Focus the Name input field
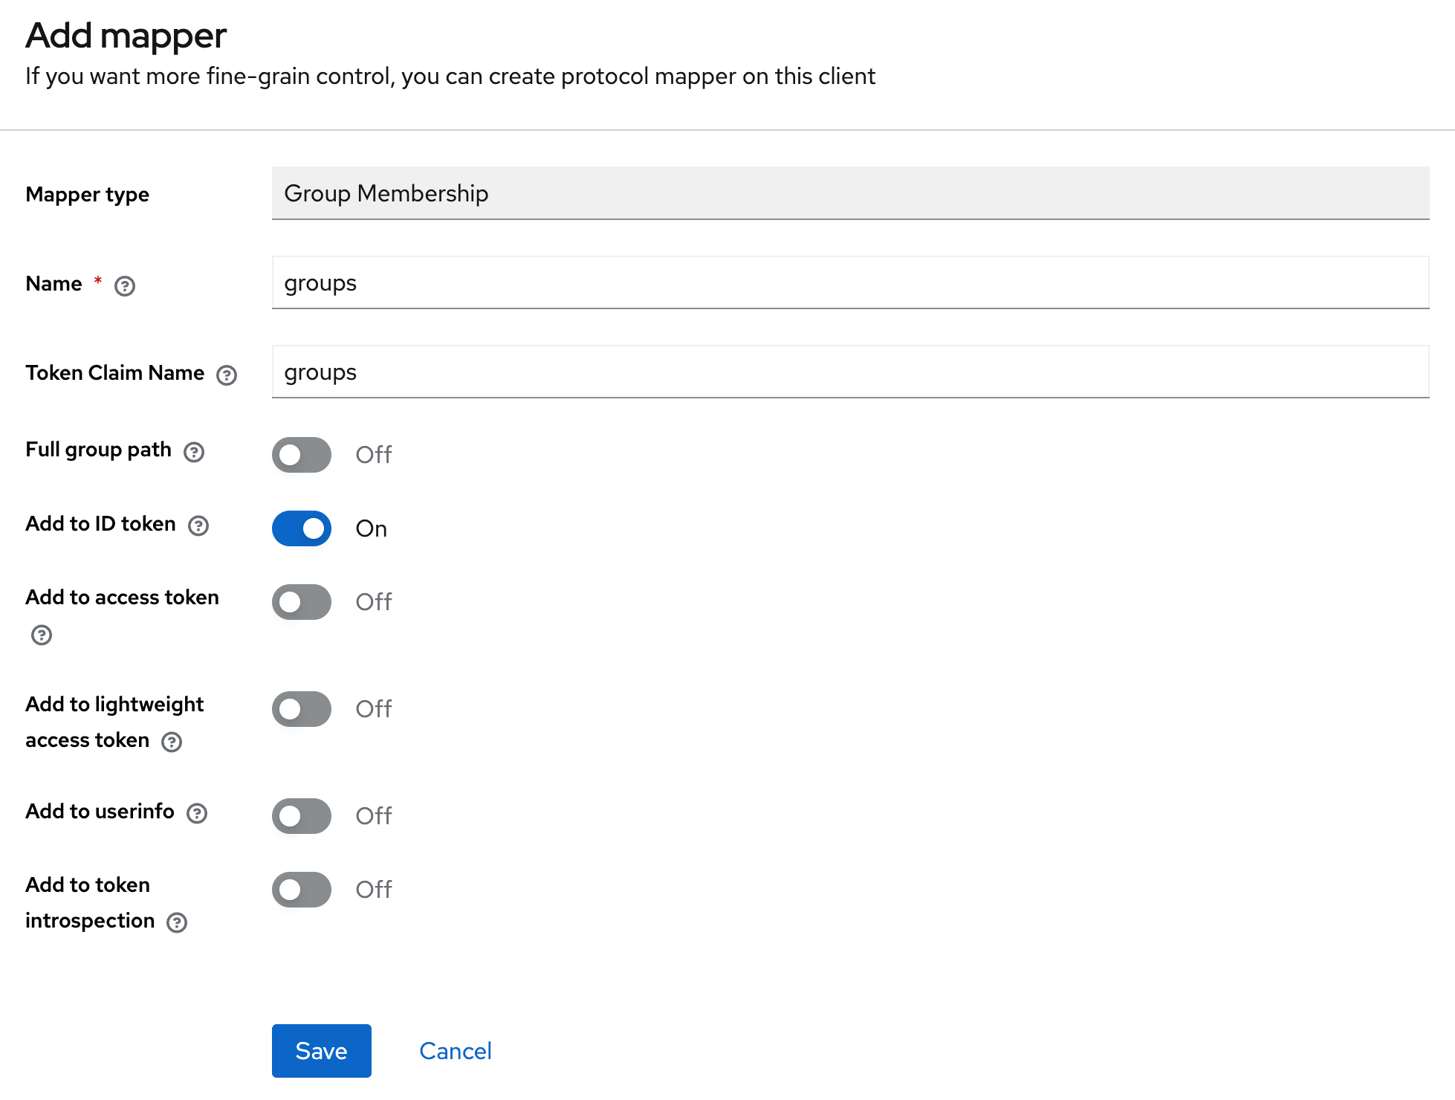Screen dimensions: 1455x1100 (850, 283)
